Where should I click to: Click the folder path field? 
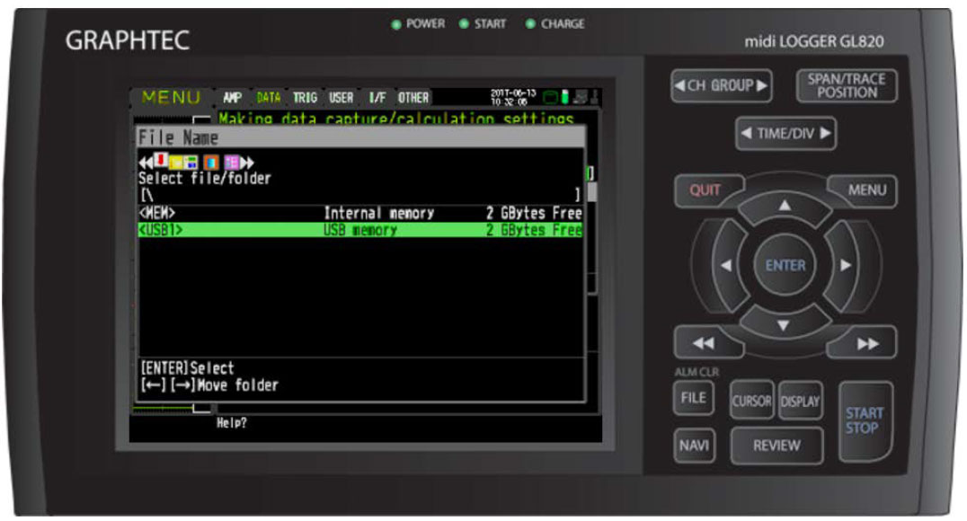pyautogui.click(x=360, y=196)
